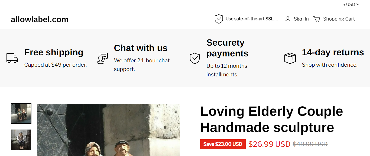The height and width of the screenshot is (156, 370).
Task: Click the shopping cart icon
Action: tap(317, 19)
